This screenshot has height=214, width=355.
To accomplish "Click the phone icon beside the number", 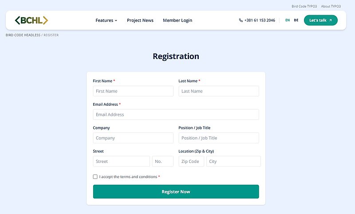I will coord(241,20).
